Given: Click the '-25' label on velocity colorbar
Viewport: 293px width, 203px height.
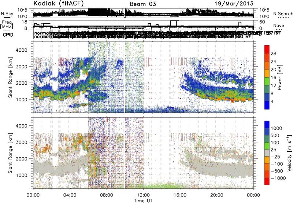Looking at the screenshot, I should [275, 156].
